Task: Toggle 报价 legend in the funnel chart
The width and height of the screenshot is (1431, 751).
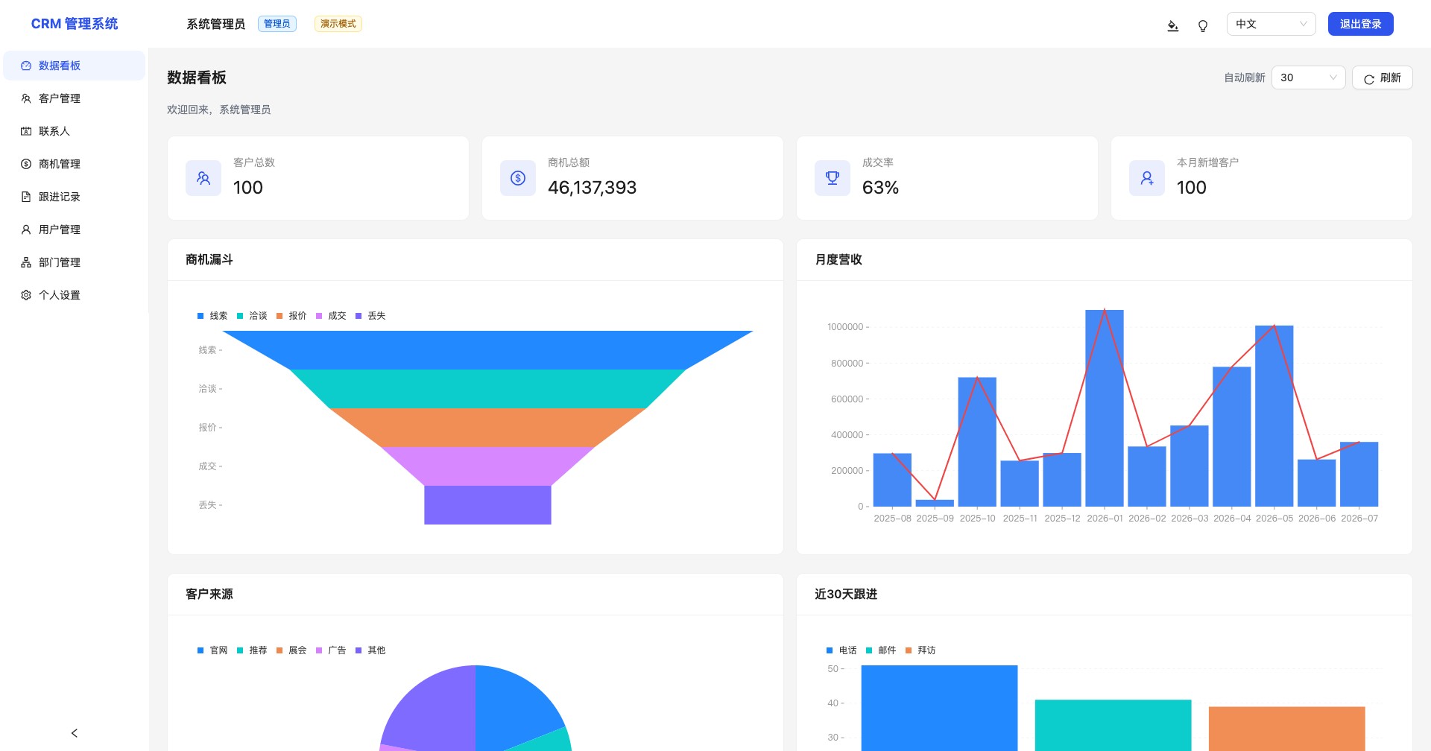Action: [x=291, y=316]
